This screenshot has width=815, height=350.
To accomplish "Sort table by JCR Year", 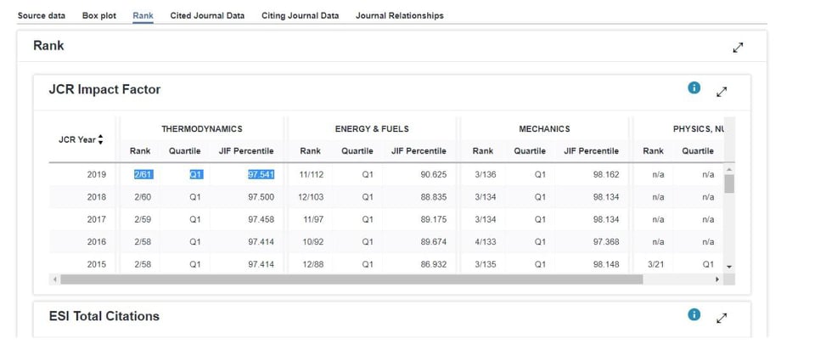I will (101, 139).
